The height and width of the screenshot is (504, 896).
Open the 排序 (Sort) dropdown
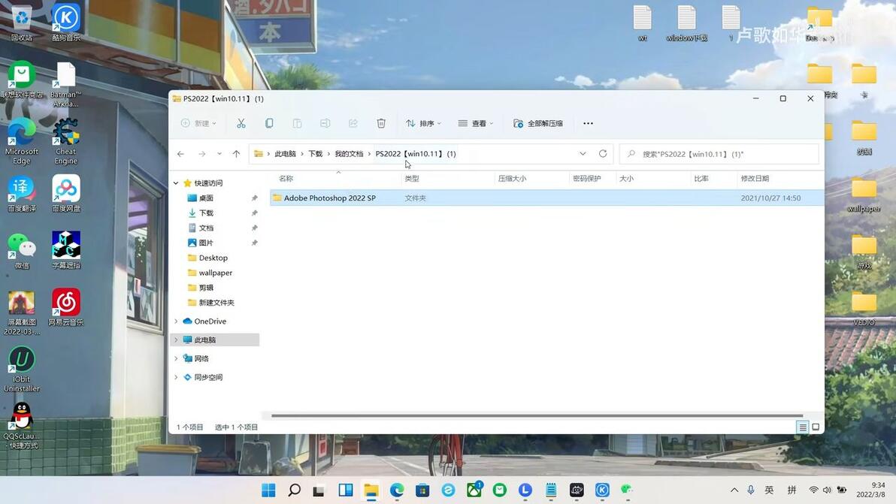click(x=423, y=123)
